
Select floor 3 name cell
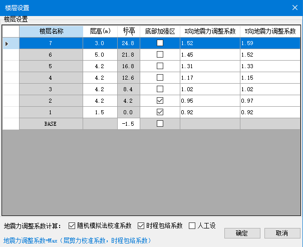pyautogui.click(x=51, y=89)
